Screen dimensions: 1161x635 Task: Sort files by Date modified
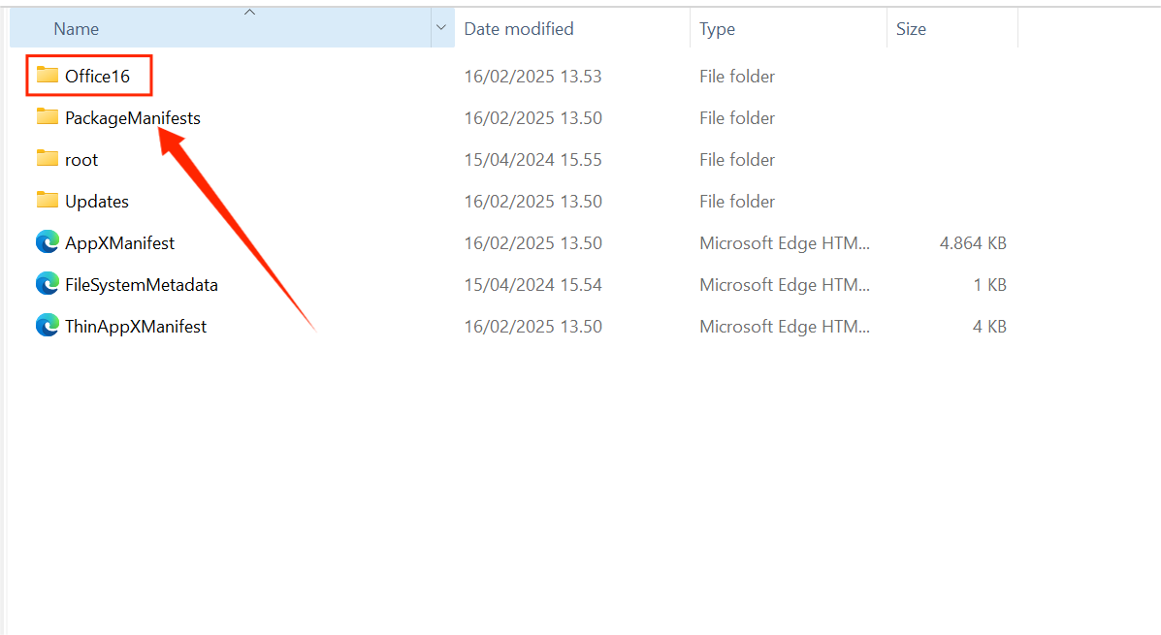click(519, 28)
